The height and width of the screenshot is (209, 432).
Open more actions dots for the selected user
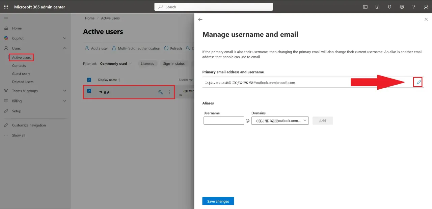pos(169,92)
